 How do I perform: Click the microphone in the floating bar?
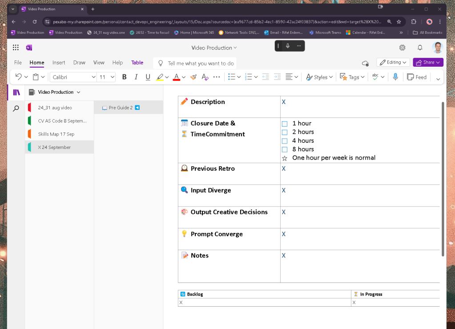[x=288, y=46]
